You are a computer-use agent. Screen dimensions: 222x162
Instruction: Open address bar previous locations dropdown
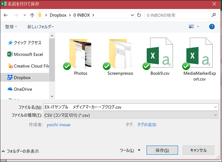(x=132, y=15)
